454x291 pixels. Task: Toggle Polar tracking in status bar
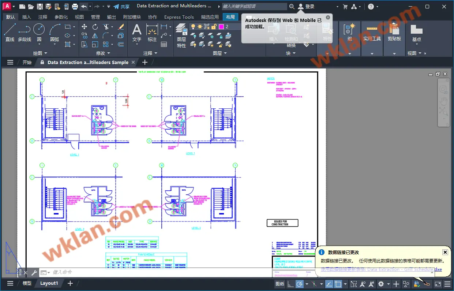tap(300, 284)
